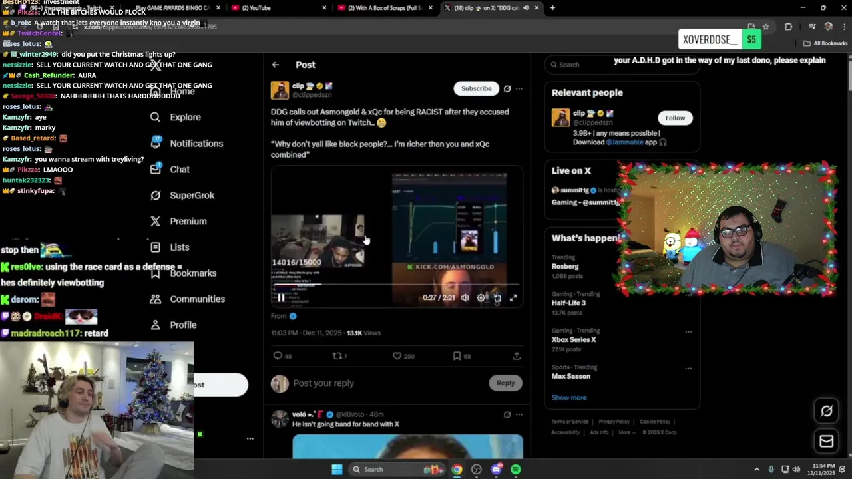Open more options on the clip post
The image size is (852, 479).
[x=519, y=88]
